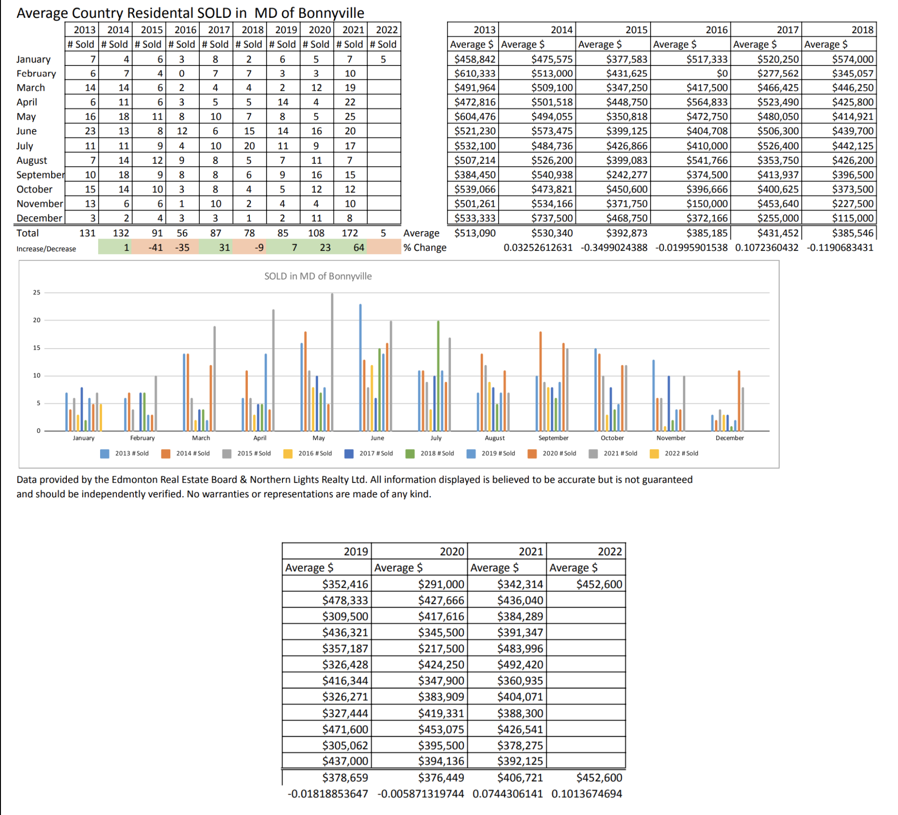Click the chart title 'SOLD in MD of Bonnyville'
The height and width of the screenshot is (815, 898).
(318, 276)
